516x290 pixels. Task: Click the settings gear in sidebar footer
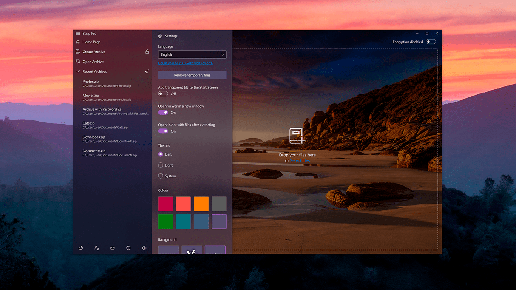(x=144, y=248)
